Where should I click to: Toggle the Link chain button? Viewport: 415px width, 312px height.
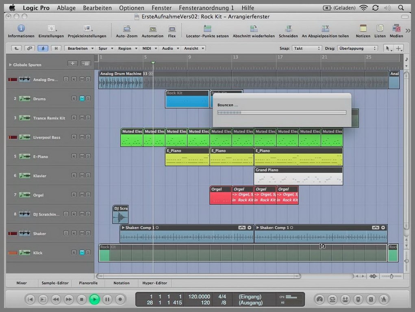click(30, 48)
